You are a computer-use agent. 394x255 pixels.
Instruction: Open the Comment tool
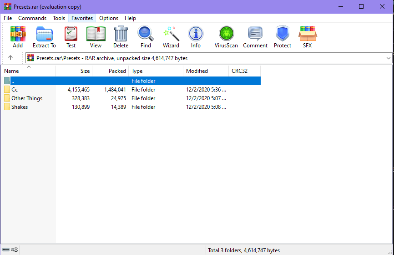click(x=255, y=34)
